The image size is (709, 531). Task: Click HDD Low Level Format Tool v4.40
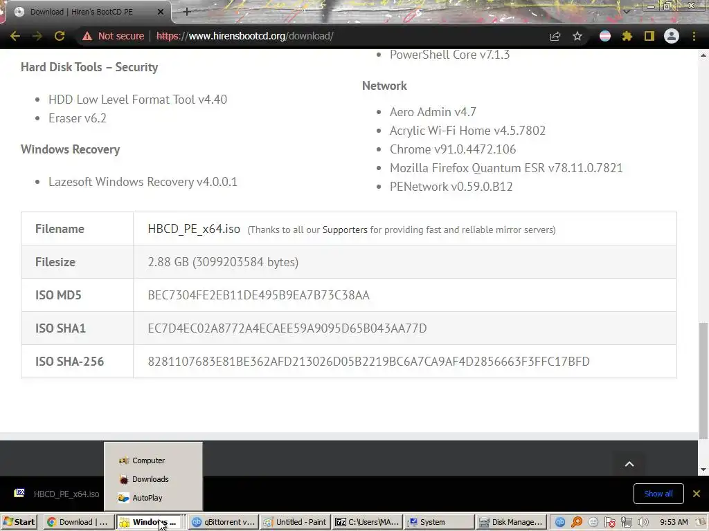tap(138, 100)
